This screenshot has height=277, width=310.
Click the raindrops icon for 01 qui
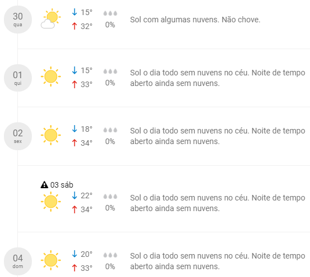[x=110, y=71]
